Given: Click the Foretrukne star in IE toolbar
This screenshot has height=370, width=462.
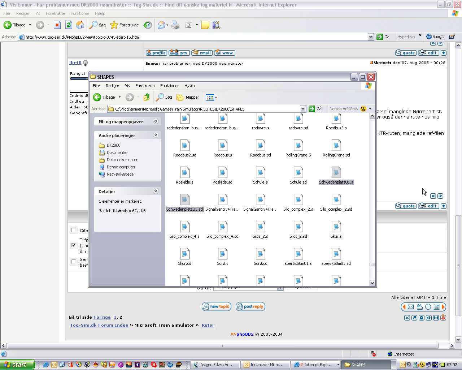Looking at the screenshot, I should 114,25.
